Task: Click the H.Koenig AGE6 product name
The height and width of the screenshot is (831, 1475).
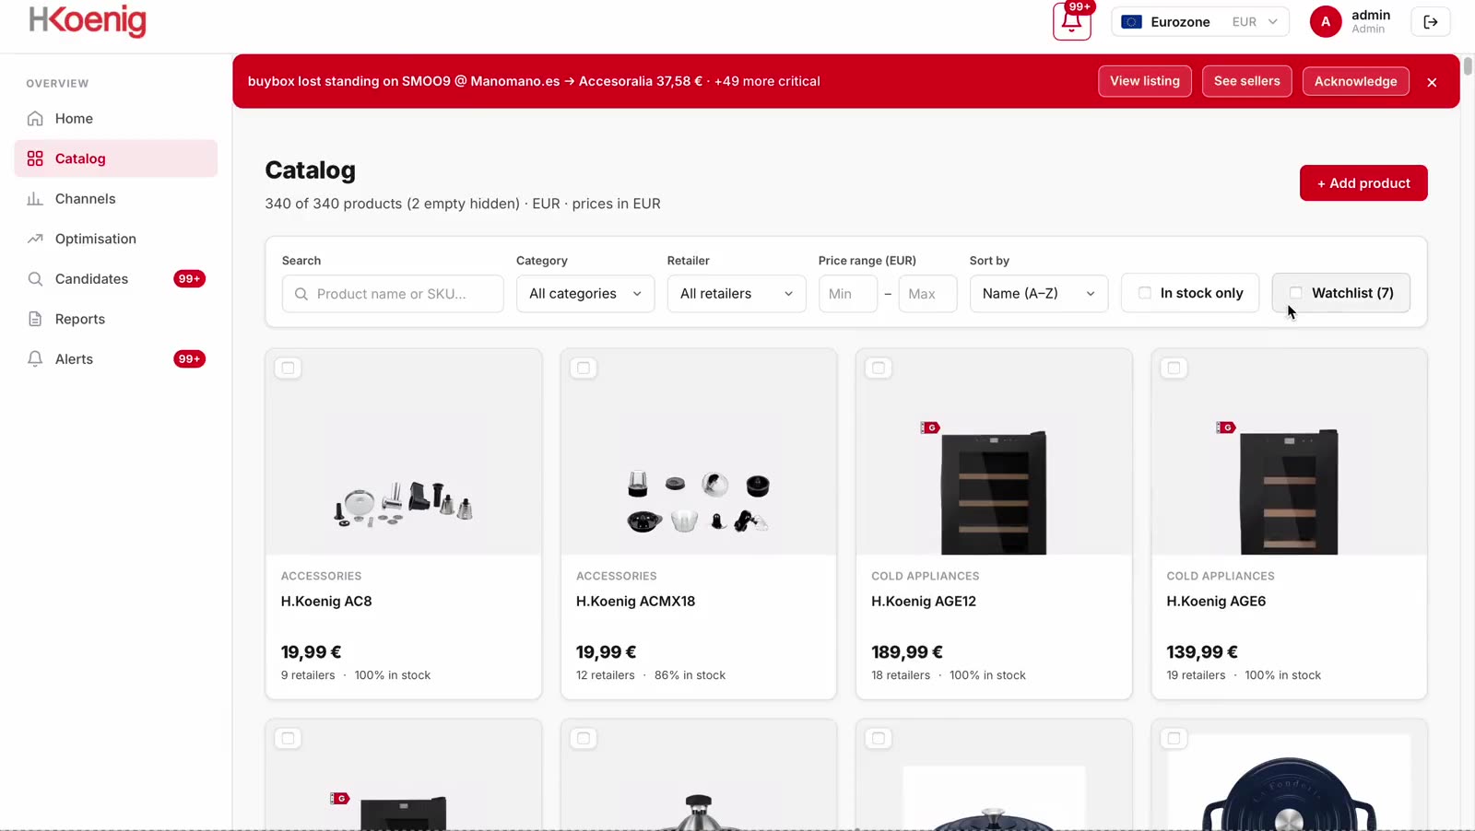Action: click(1216, 602)
